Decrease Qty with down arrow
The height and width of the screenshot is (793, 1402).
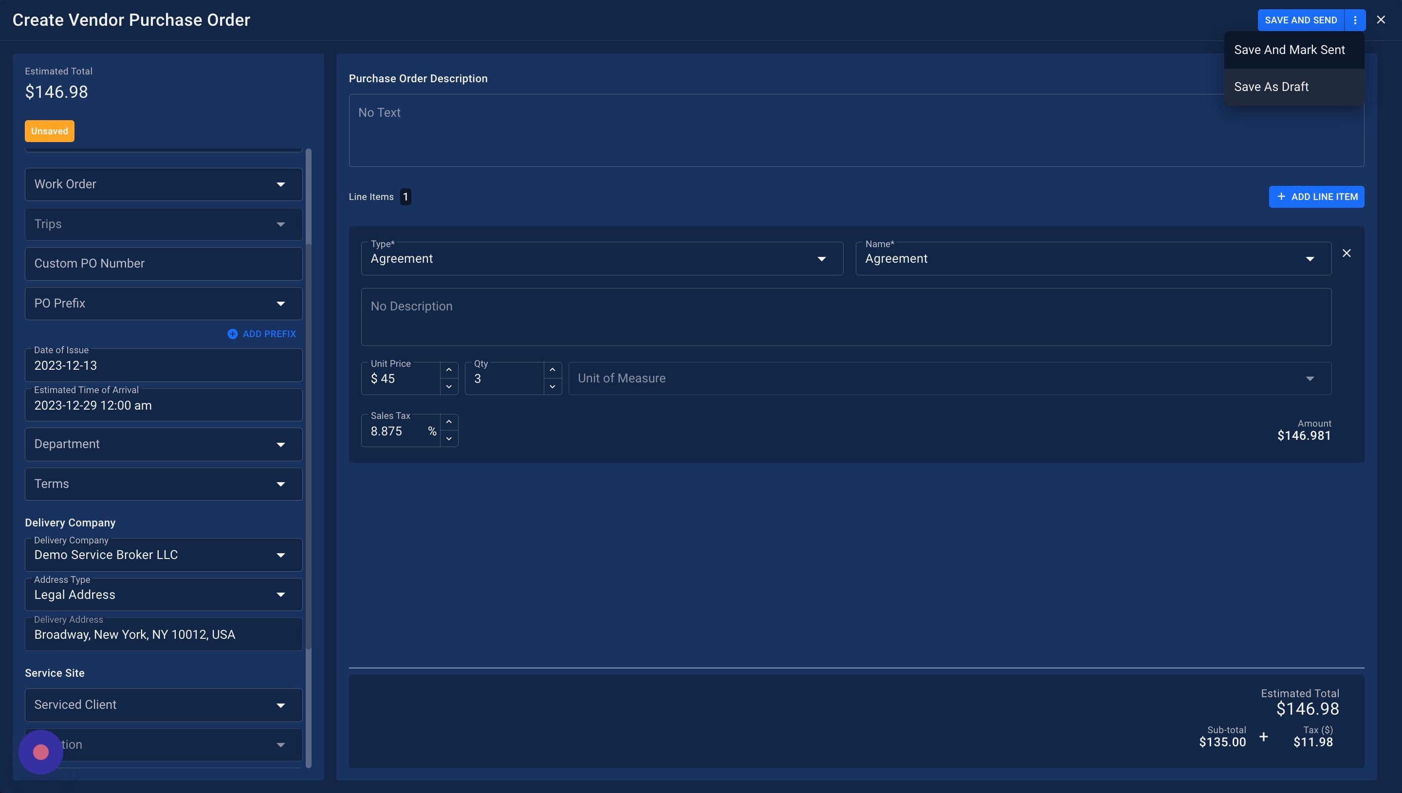(x=552, y=387)
